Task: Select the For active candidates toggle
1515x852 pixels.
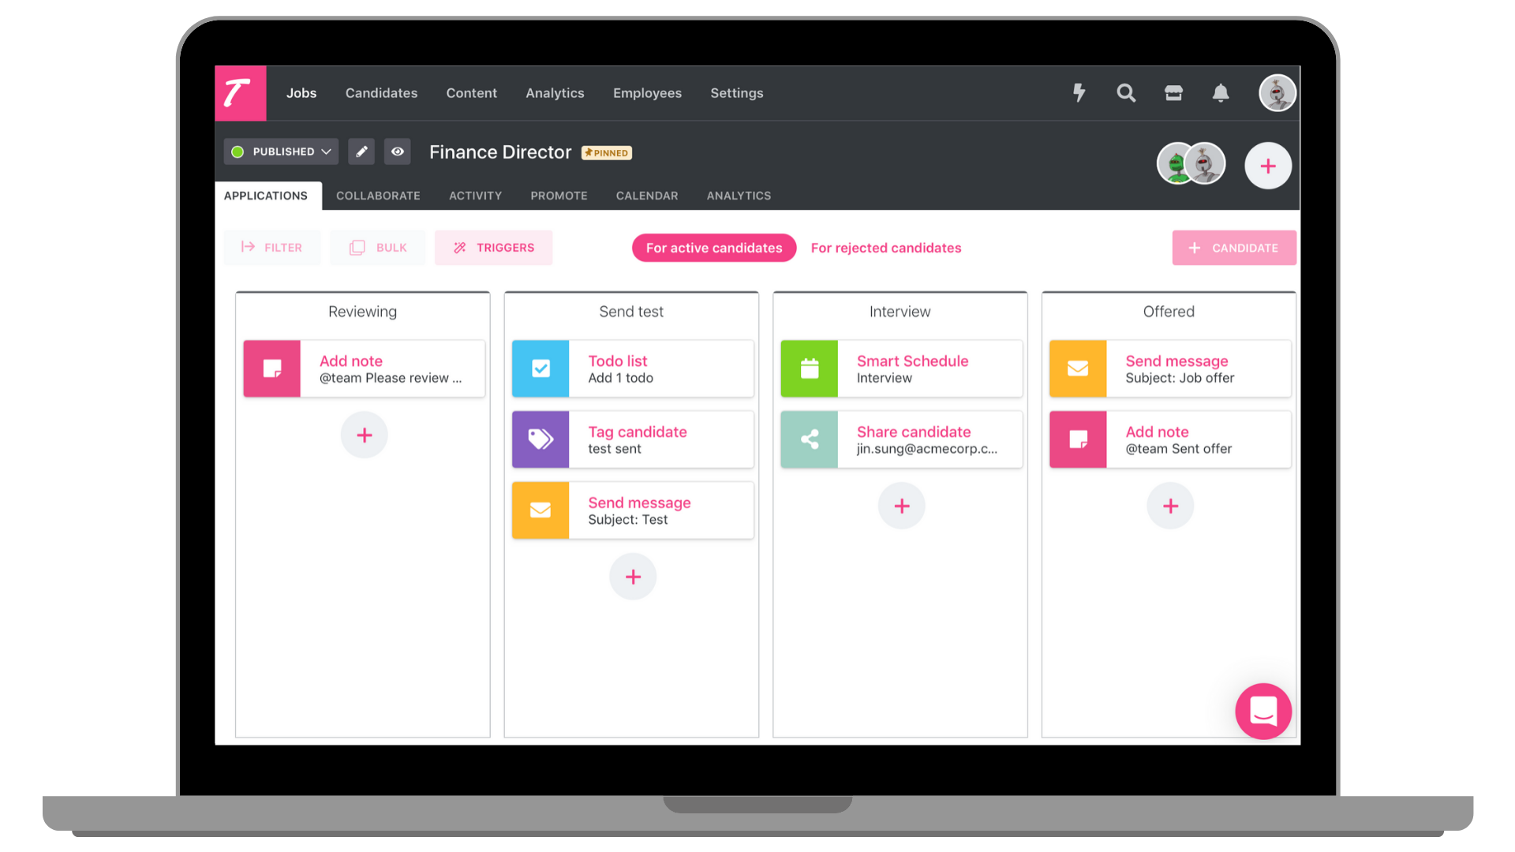Action: coord(714,248)
